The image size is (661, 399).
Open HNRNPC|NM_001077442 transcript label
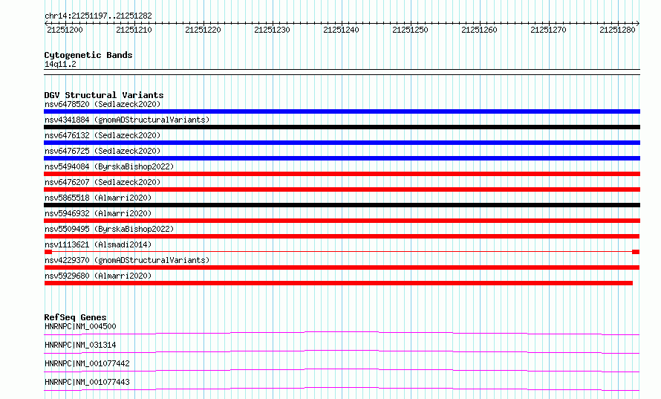point(87,363)
